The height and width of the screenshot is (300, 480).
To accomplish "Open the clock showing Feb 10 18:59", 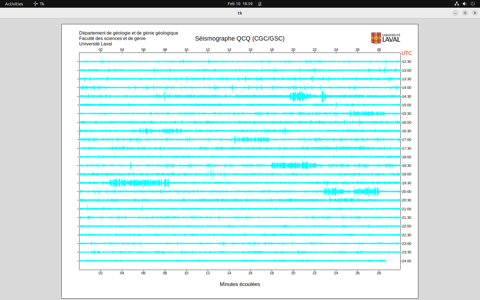I will point(240,4).
